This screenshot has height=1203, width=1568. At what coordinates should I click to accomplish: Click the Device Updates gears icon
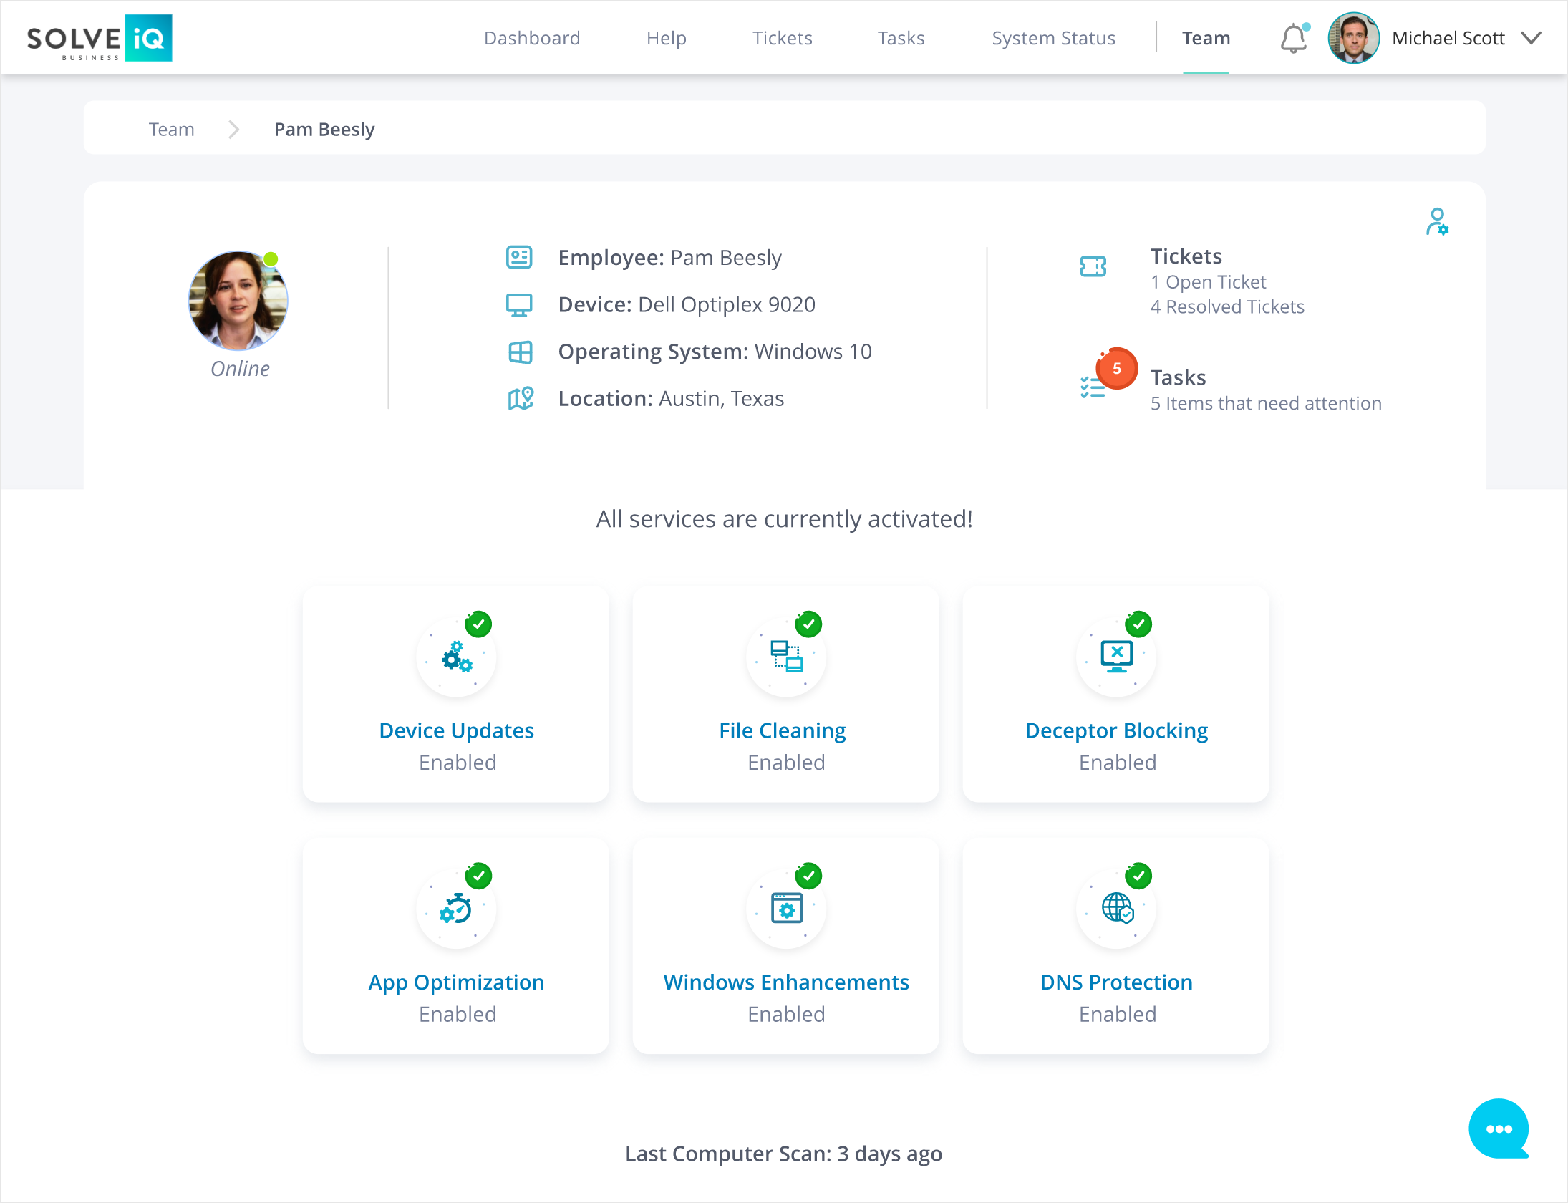pos(456,657)
